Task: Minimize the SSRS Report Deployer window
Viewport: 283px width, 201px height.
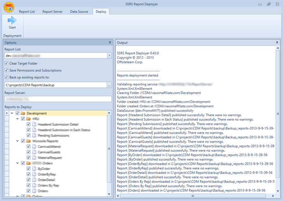Action: click(x=260, y=4)
